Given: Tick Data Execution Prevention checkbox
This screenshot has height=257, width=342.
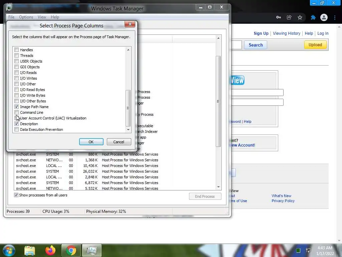Looking at the screenshot, I should point(17,130).
